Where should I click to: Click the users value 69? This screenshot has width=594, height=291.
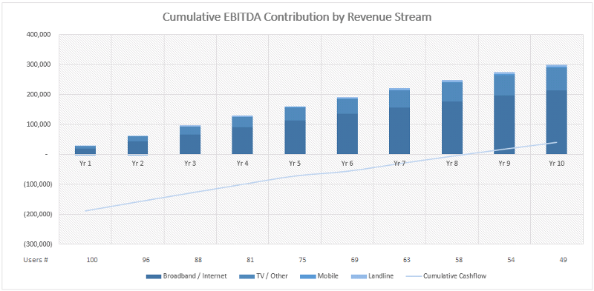pos(355,260)
